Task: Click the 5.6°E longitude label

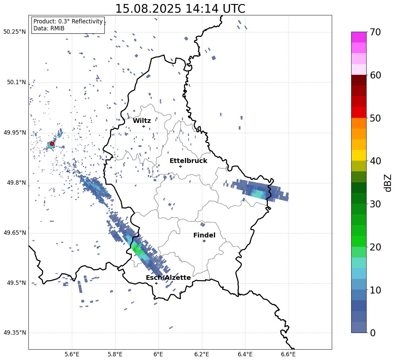Action: pos(72,354)
